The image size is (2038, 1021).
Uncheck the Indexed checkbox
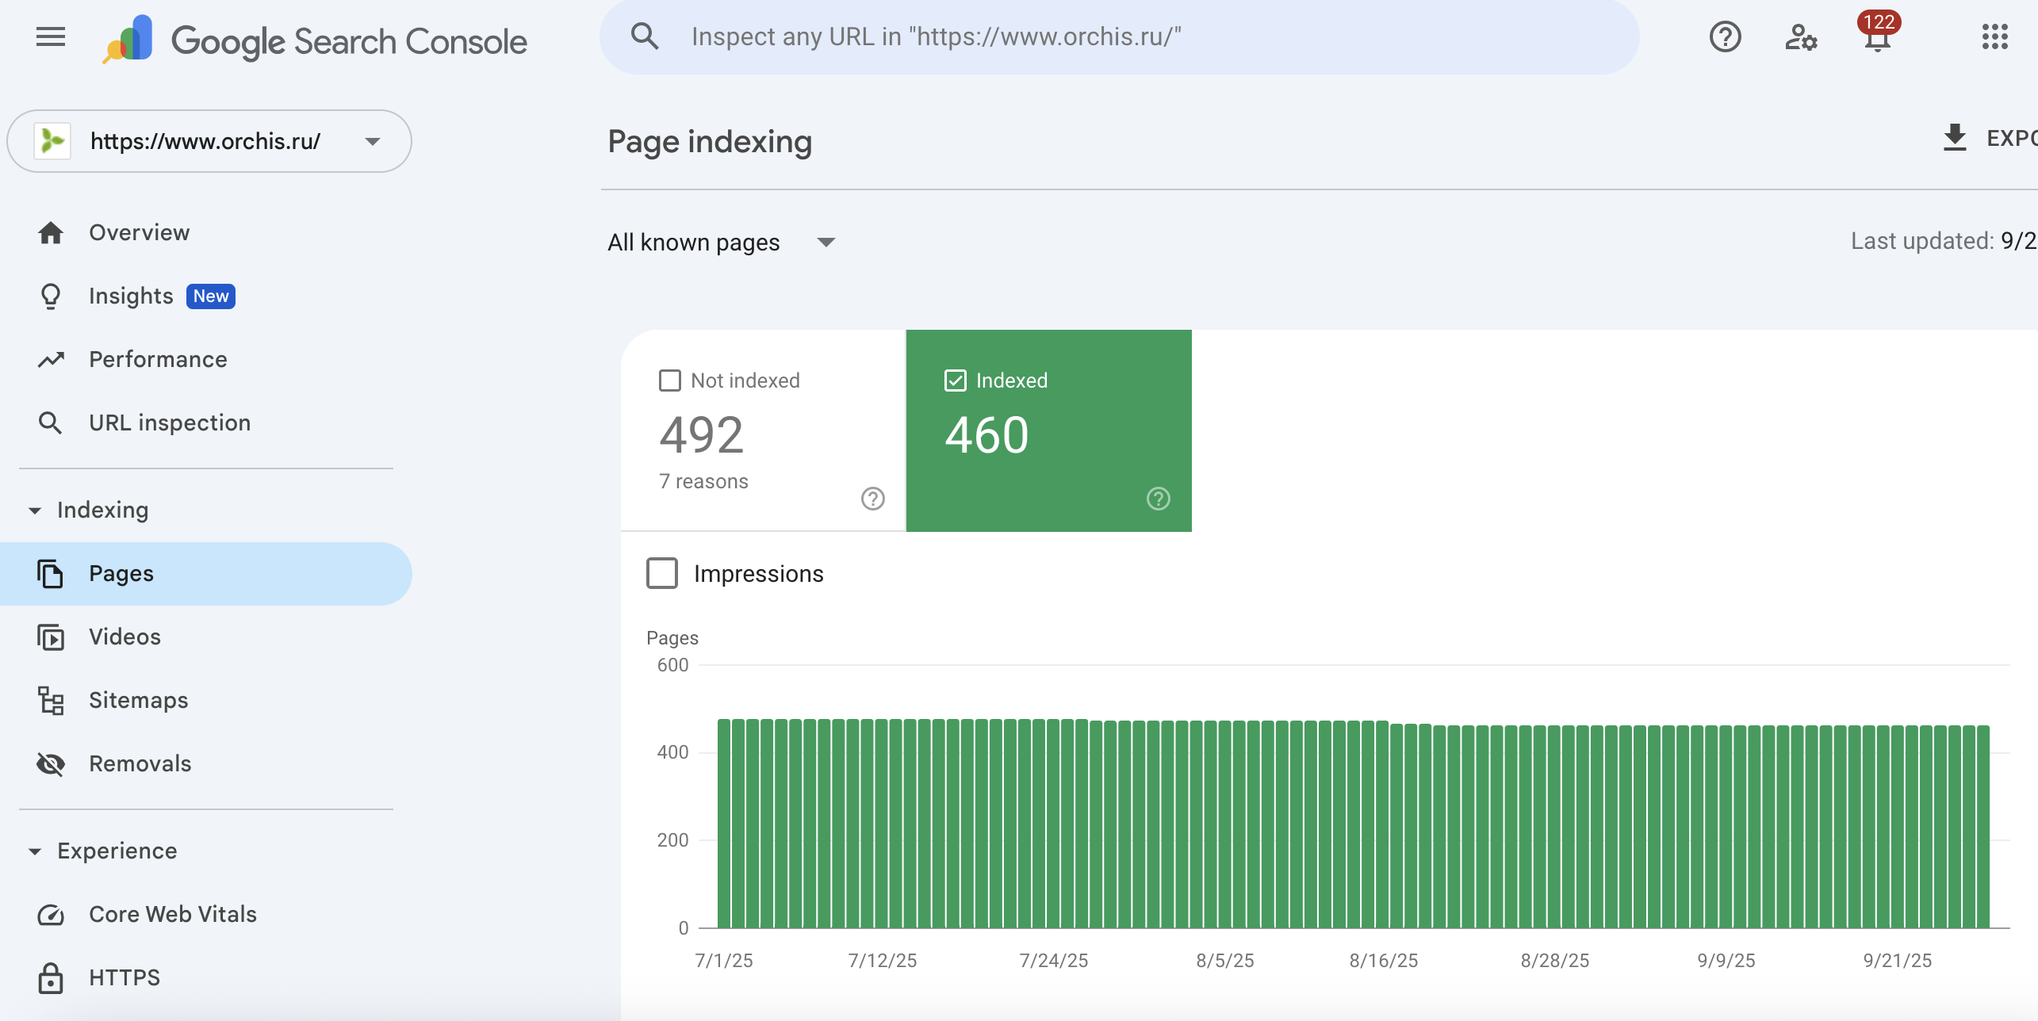coord(956,380)
